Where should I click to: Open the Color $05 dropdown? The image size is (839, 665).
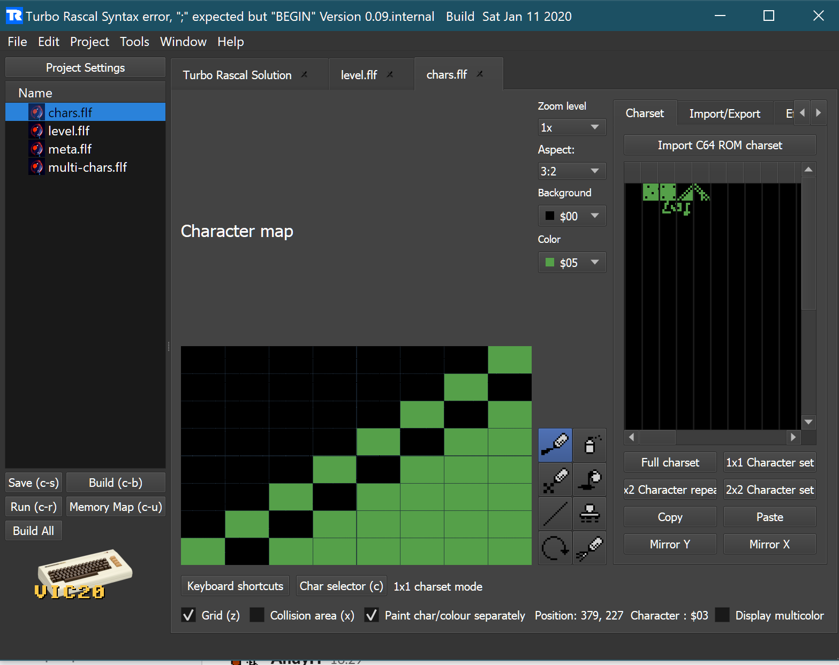pos(572,263)
